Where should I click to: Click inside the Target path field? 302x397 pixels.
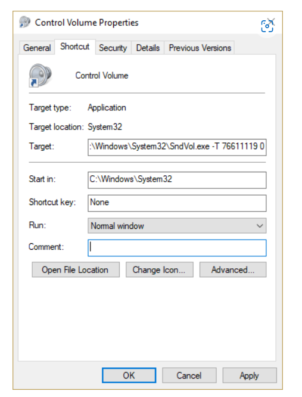tap(177, 147)
